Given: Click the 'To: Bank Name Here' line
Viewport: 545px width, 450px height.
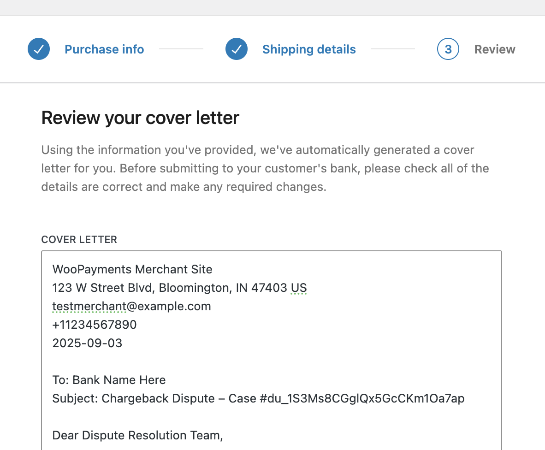Looking at the screenshot, I should 109,380.
